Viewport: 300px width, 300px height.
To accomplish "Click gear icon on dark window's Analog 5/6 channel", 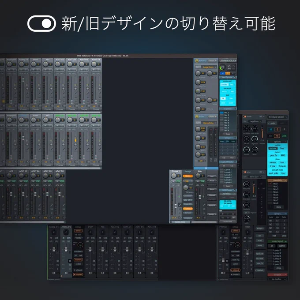I will pyautogui.click(x=70, y=261).
